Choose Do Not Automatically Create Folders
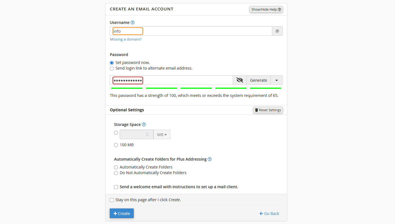Viewport: 395px width, 224px height. click(116, 173)
